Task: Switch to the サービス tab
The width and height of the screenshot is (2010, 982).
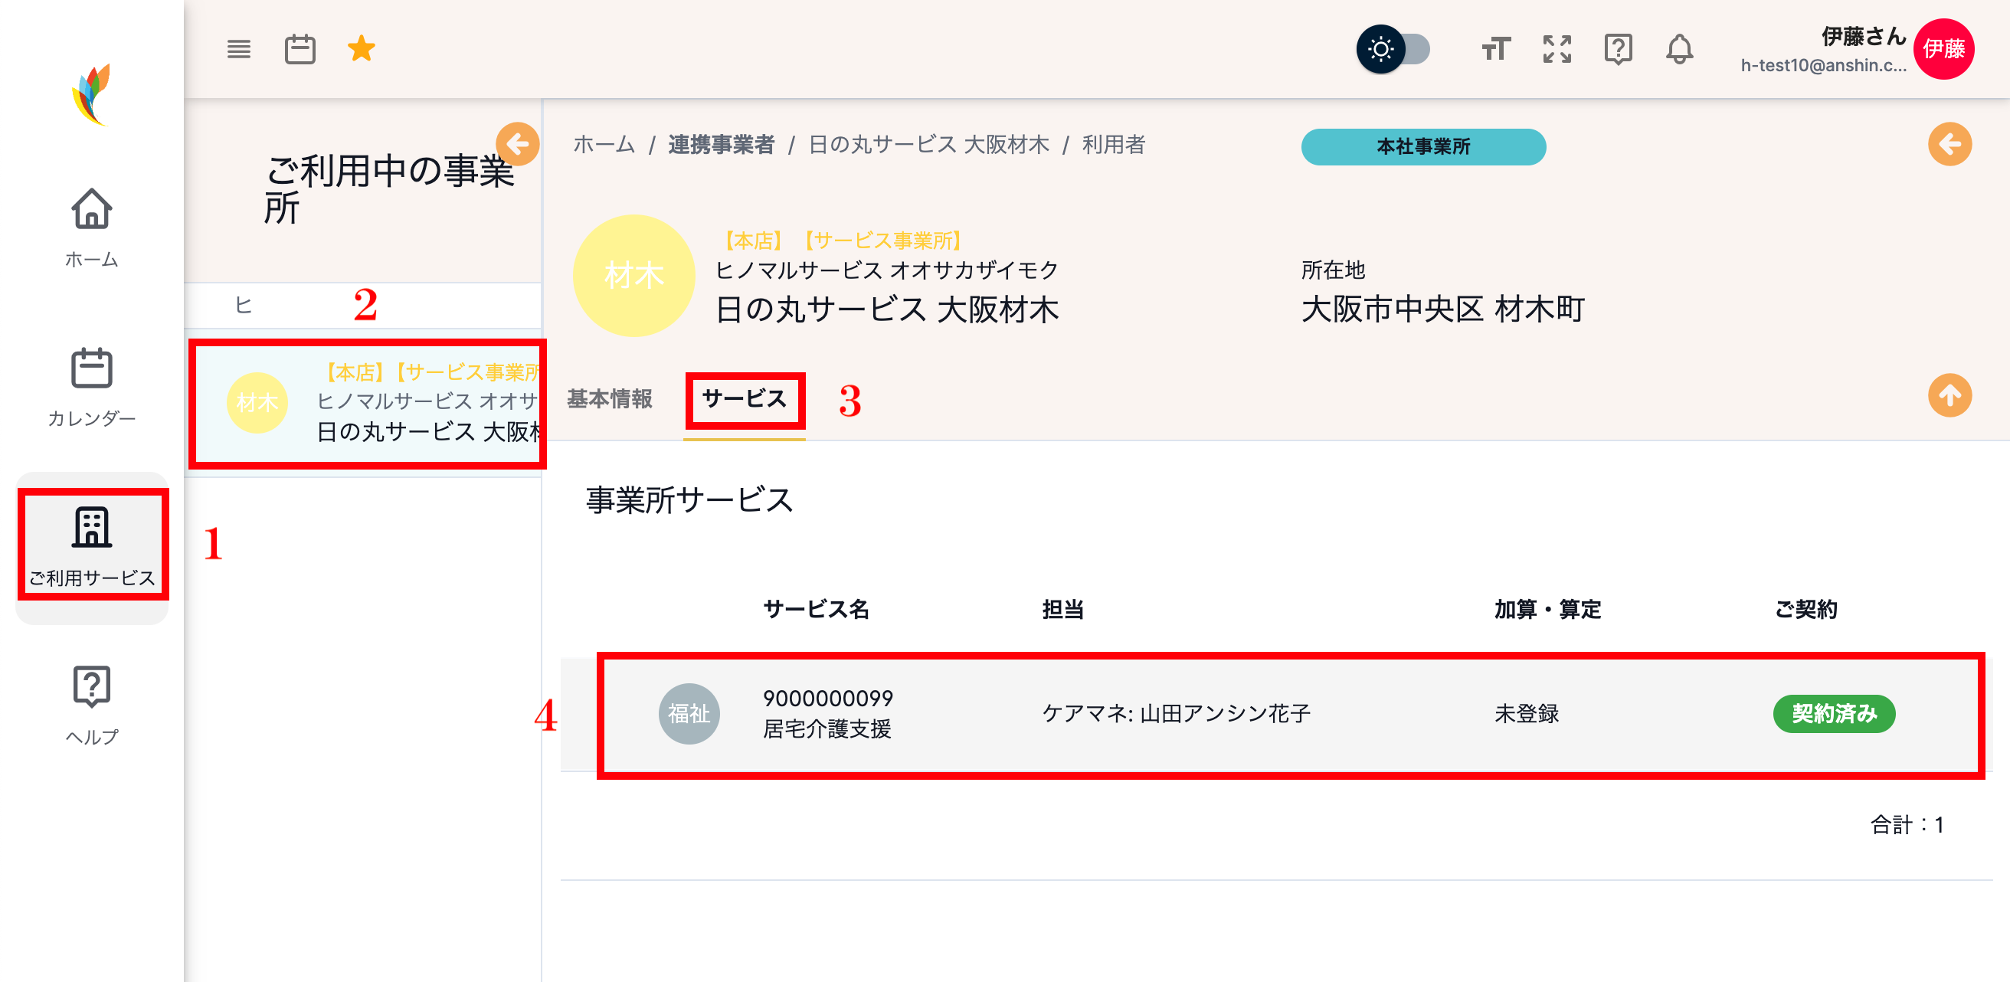Action: click(744, 399)
